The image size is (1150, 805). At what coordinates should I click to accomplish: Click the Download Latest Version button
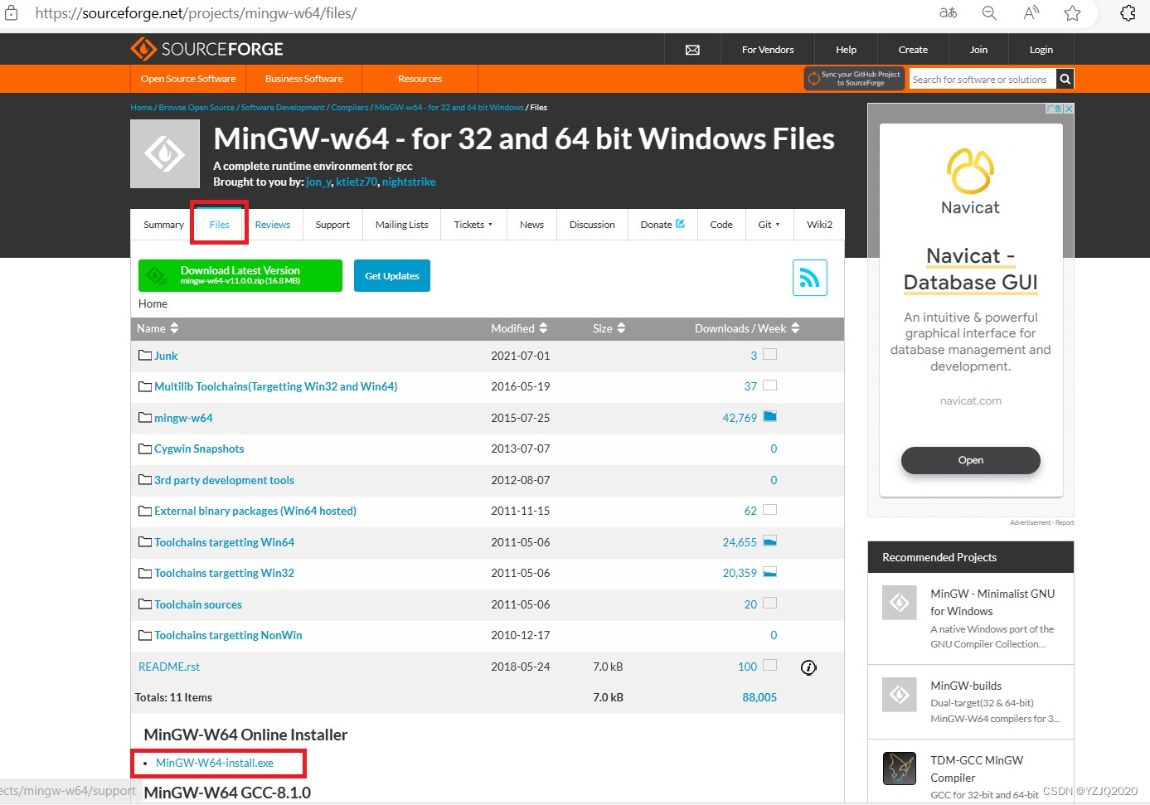(x=240, y=275)
